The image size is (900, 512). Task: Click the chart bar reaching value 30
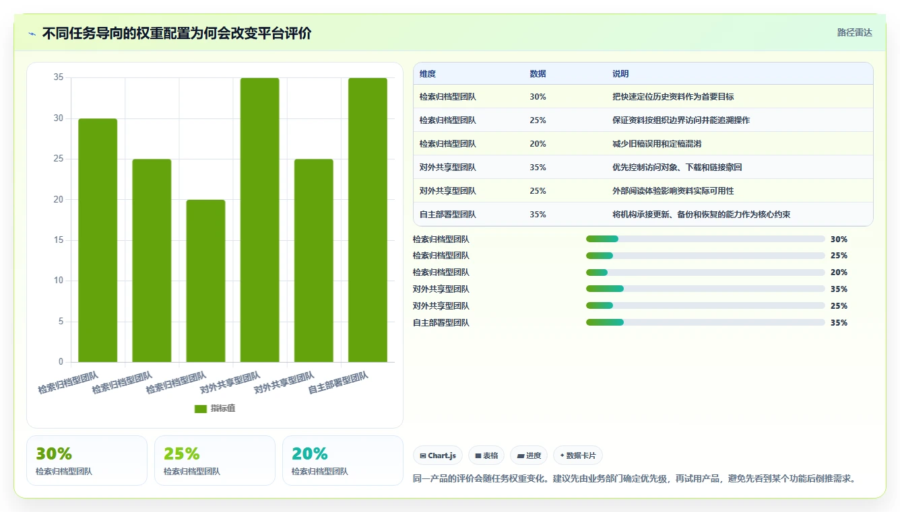click(x=98, y=240)
